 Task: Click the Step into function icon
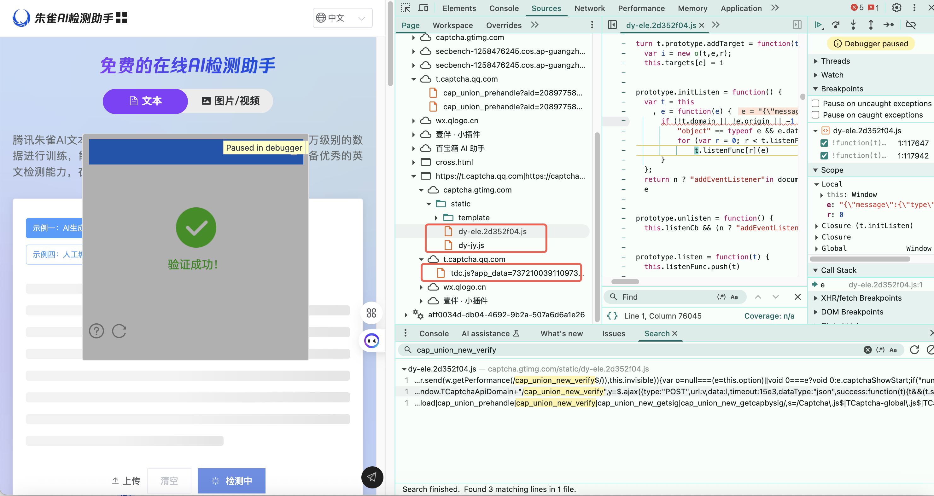(x=853, y=25)
